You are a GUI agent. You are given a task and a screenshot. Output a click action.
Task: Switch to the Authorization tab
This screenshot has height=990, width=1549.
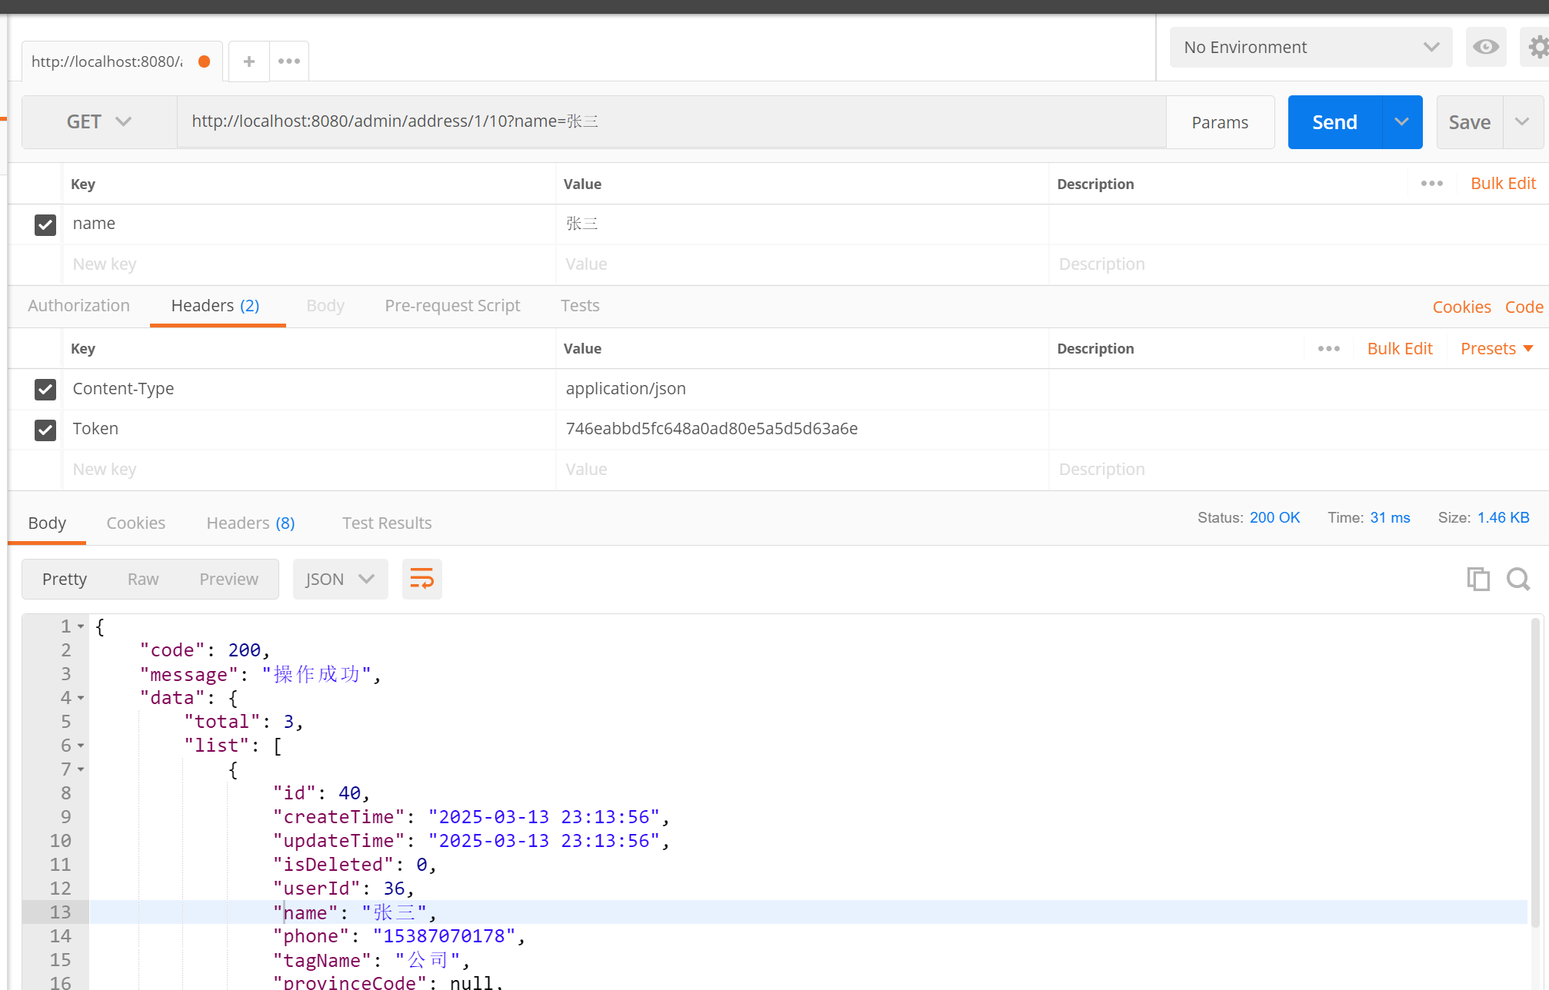click(78, 305)
